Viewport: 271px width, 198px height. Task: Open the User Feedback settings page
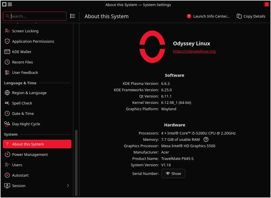pos(37,72)
